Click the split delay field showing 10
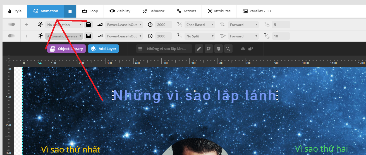The image size is (366, 155). [281, 36]
